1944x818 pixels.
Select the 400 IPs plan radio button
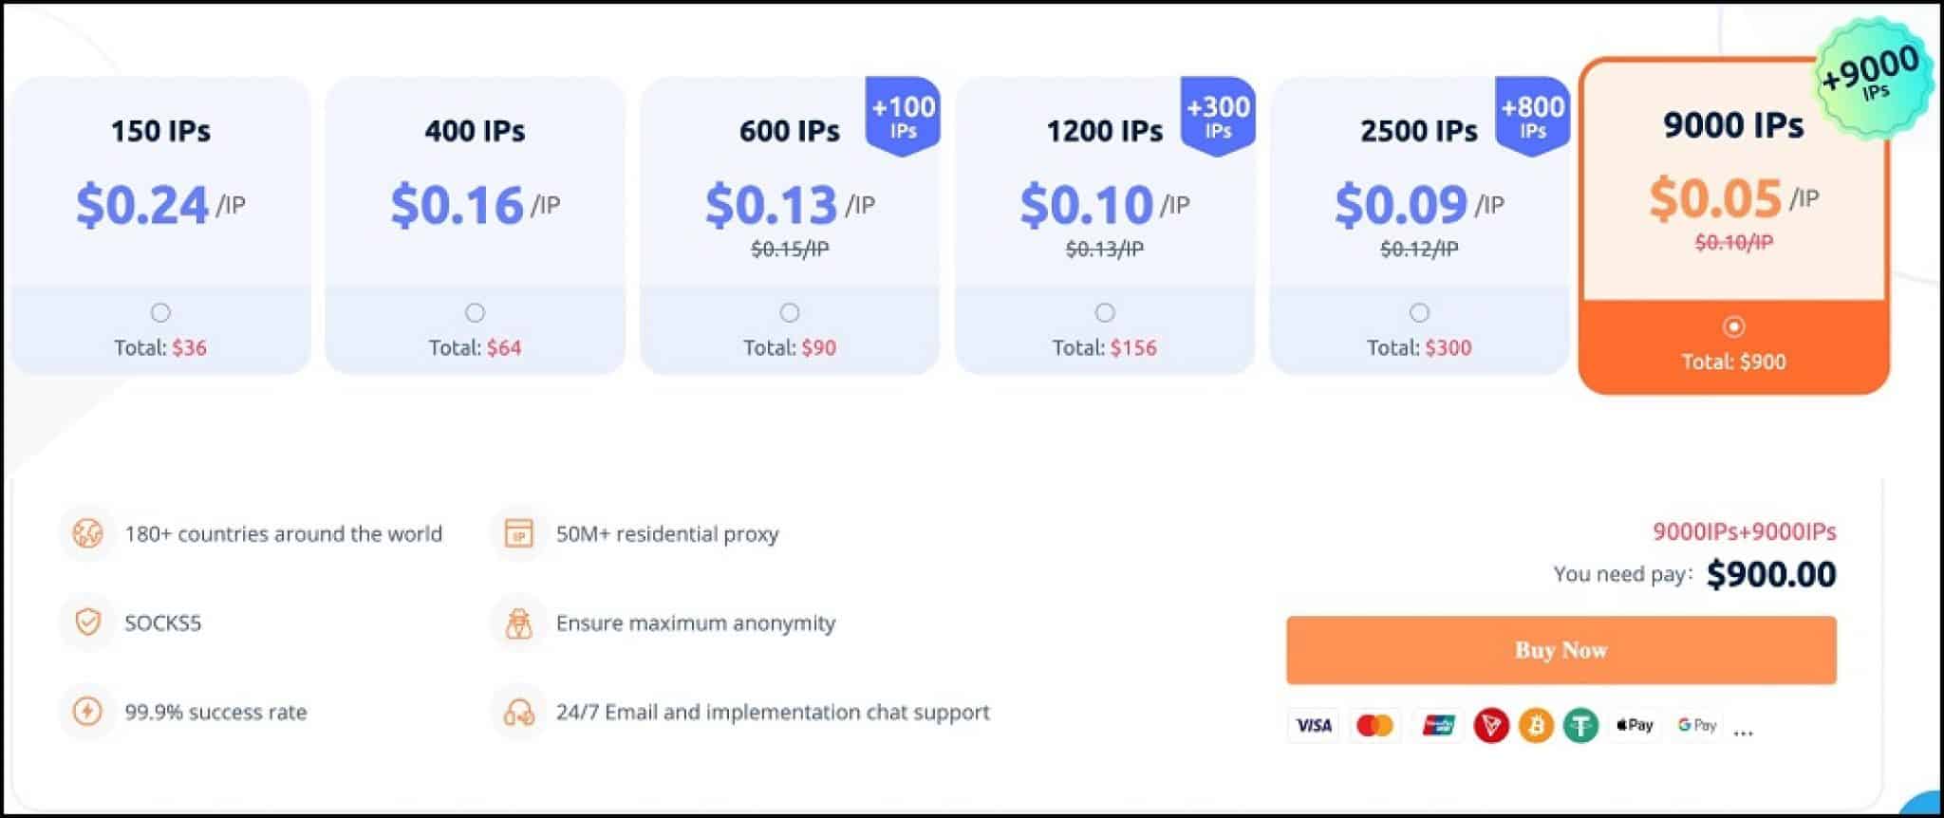click(x=475, y=312)
